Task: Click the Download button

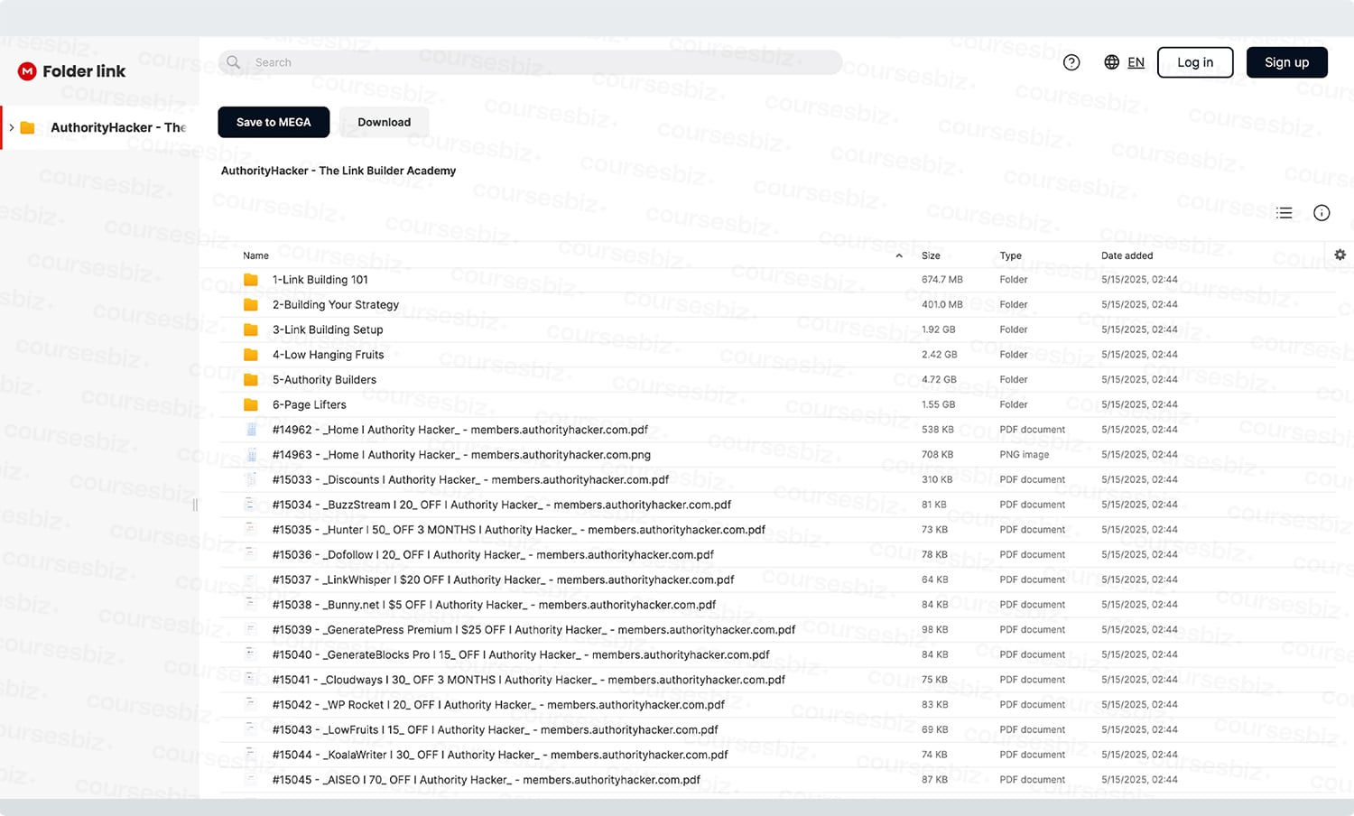Action: [x=384, y=123]
